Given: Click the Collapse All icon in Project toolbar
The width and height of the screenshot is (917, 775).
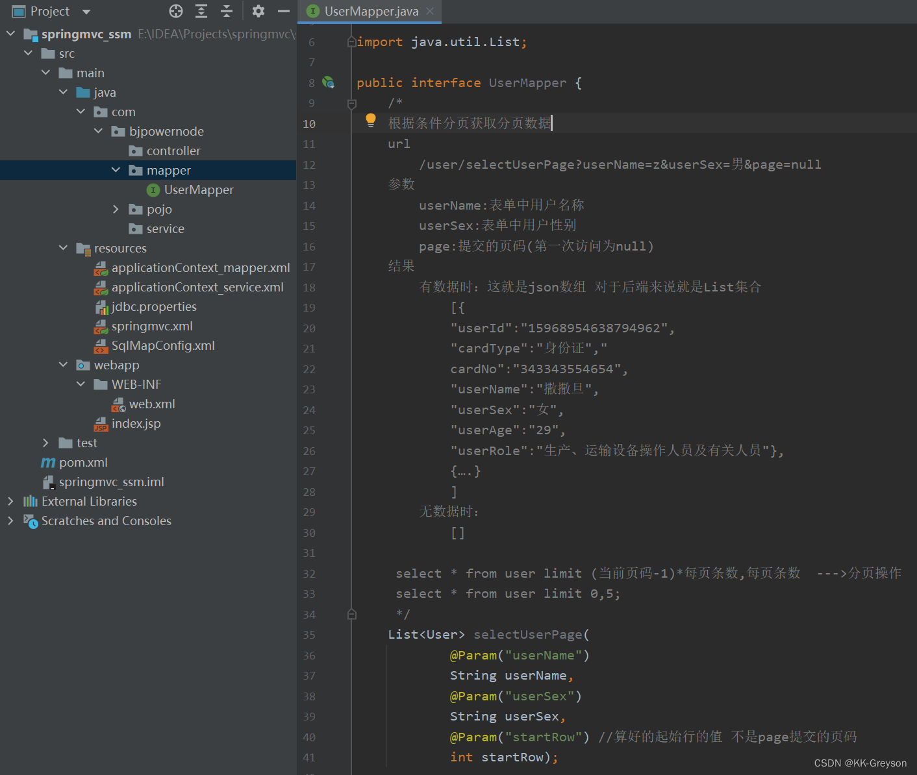Looking at the screenshot, I should (x=227, y=11).
